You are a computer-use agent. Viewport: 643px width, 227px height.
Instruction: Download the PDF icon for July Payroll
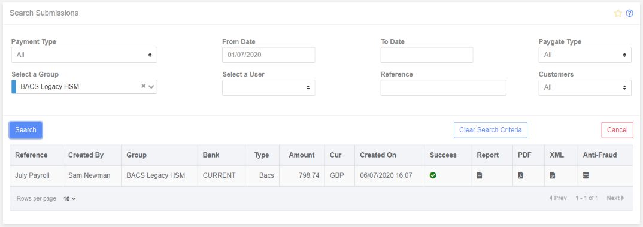(x=520, y=175)
